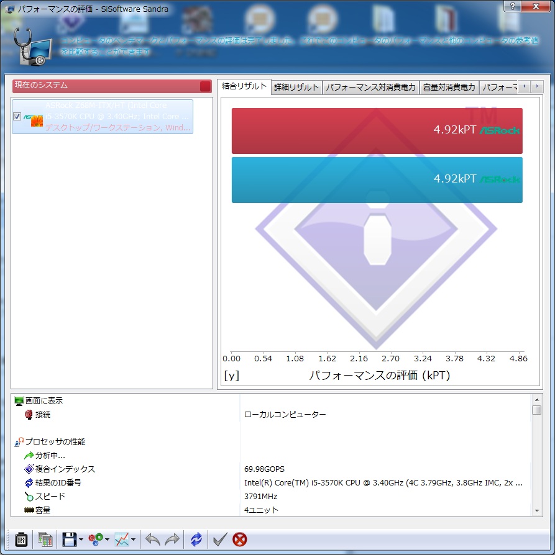555x555 pixels.
Task: Click the details list scroll up arrow
Action: [x=537, y=400]
